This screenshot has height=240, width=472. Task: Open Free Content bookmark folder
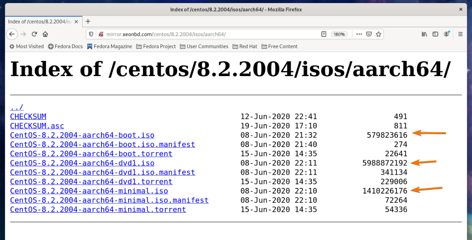(x=279, y=46)
